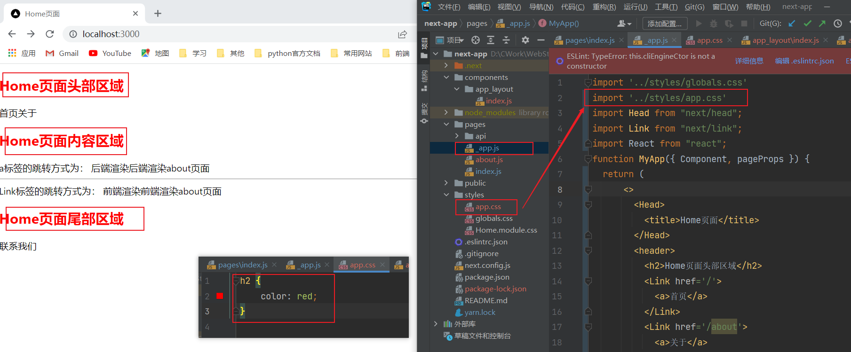
Task: Open project panel settings gear
Action: pos(525,40)
